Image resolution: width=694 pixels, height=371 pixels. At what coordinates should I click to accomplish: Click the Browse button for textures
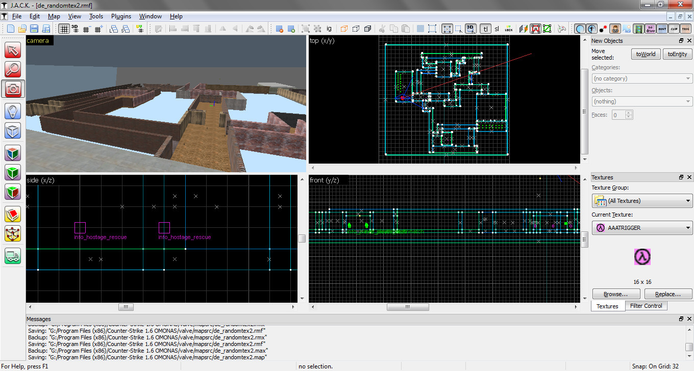pyautogui.click(x=616, y=294)
